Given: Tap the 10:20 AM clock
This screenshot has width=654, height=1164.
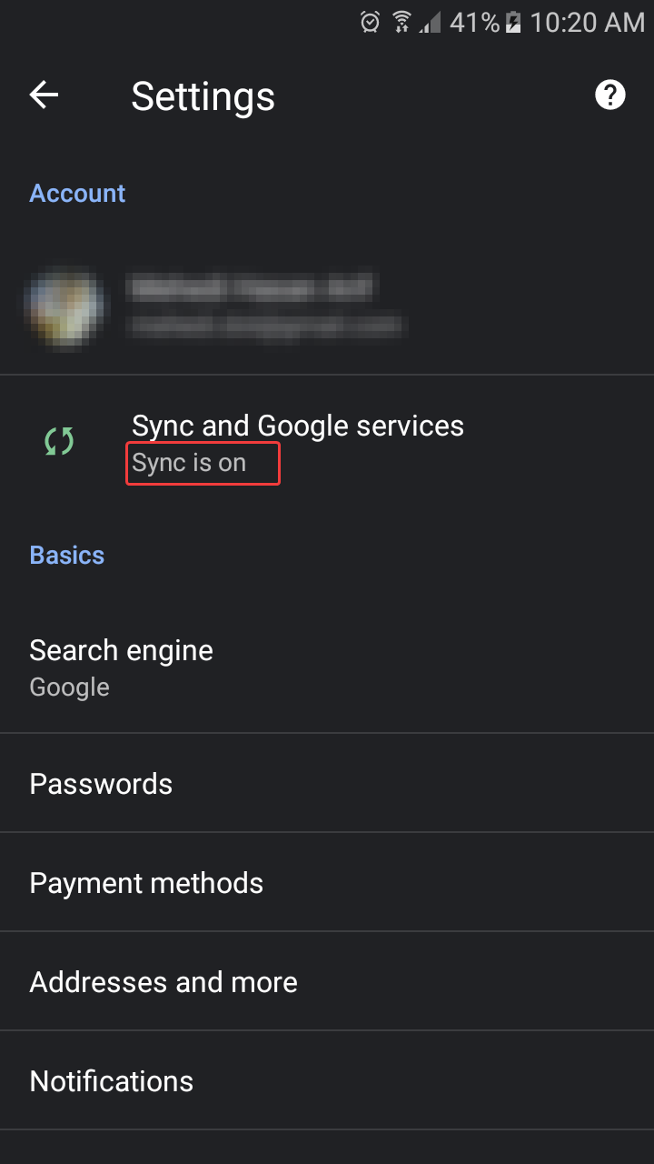Looking at the screenshot, I should click(587, 22).
